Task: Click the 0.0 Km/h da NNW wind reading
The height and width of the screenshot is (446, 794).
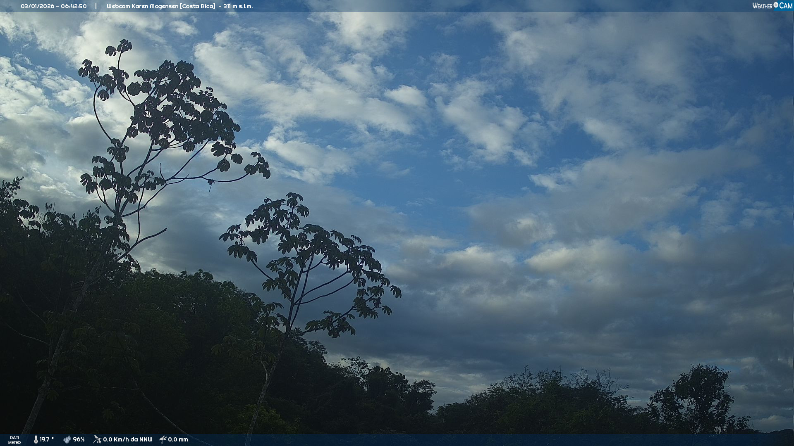Action: pos(127,439)
